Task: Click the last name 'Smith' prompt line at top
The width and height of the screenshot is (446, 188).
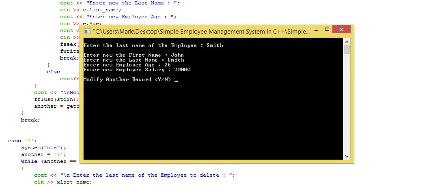Action: point(153,45)
